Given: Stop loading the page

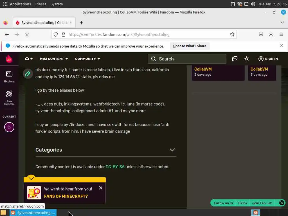Looking at the screenshot, I should pos(27,35).
